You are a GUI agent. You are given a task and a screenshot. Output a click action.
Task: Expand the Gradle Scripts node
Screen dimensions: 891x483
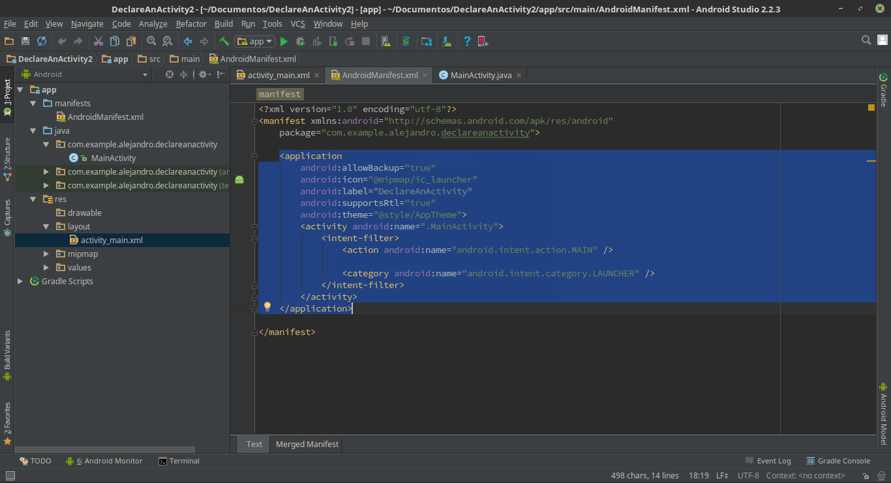point(20,282)
